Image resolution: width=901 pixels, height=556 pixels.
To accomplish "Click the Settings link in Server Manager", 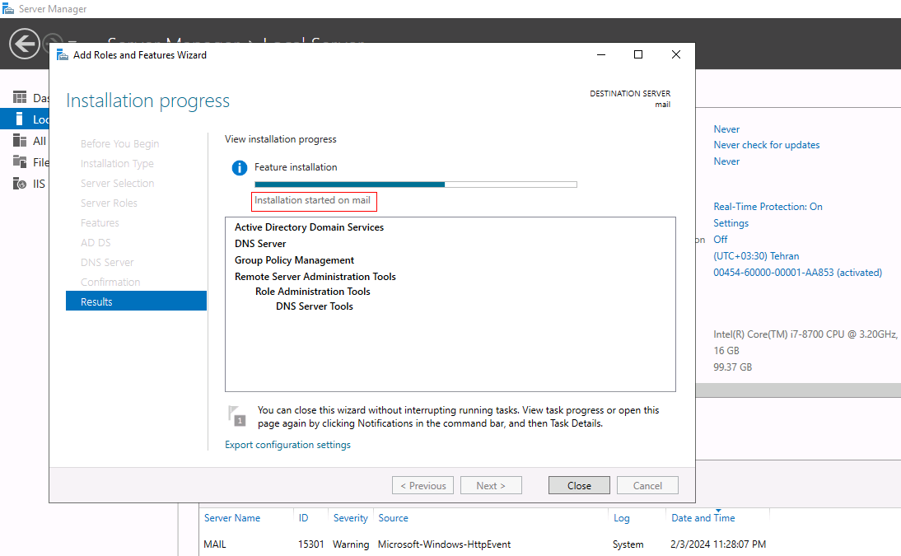I will point(731,223).
